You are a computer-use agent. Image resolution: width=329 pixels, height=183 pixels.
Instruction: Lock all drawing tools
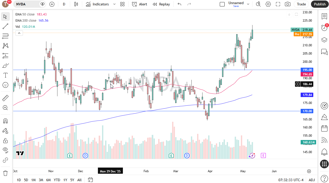(5, 141)
